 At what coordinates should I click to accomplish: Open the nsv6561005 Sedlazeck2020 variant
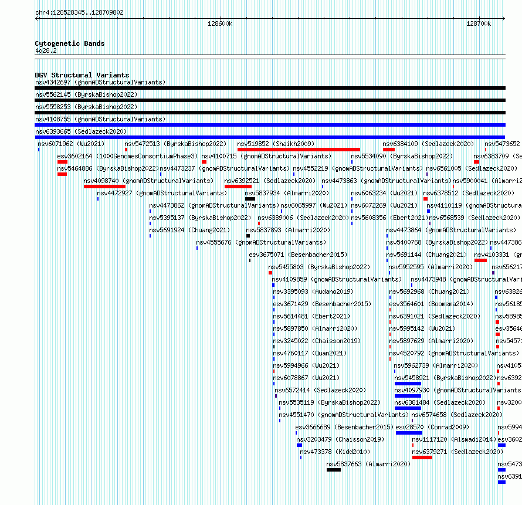point(472,168)
